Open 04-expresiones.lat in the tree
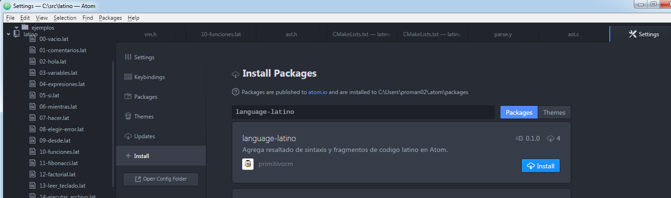Screen dimensions: 671x198 (x=62, y=84)
